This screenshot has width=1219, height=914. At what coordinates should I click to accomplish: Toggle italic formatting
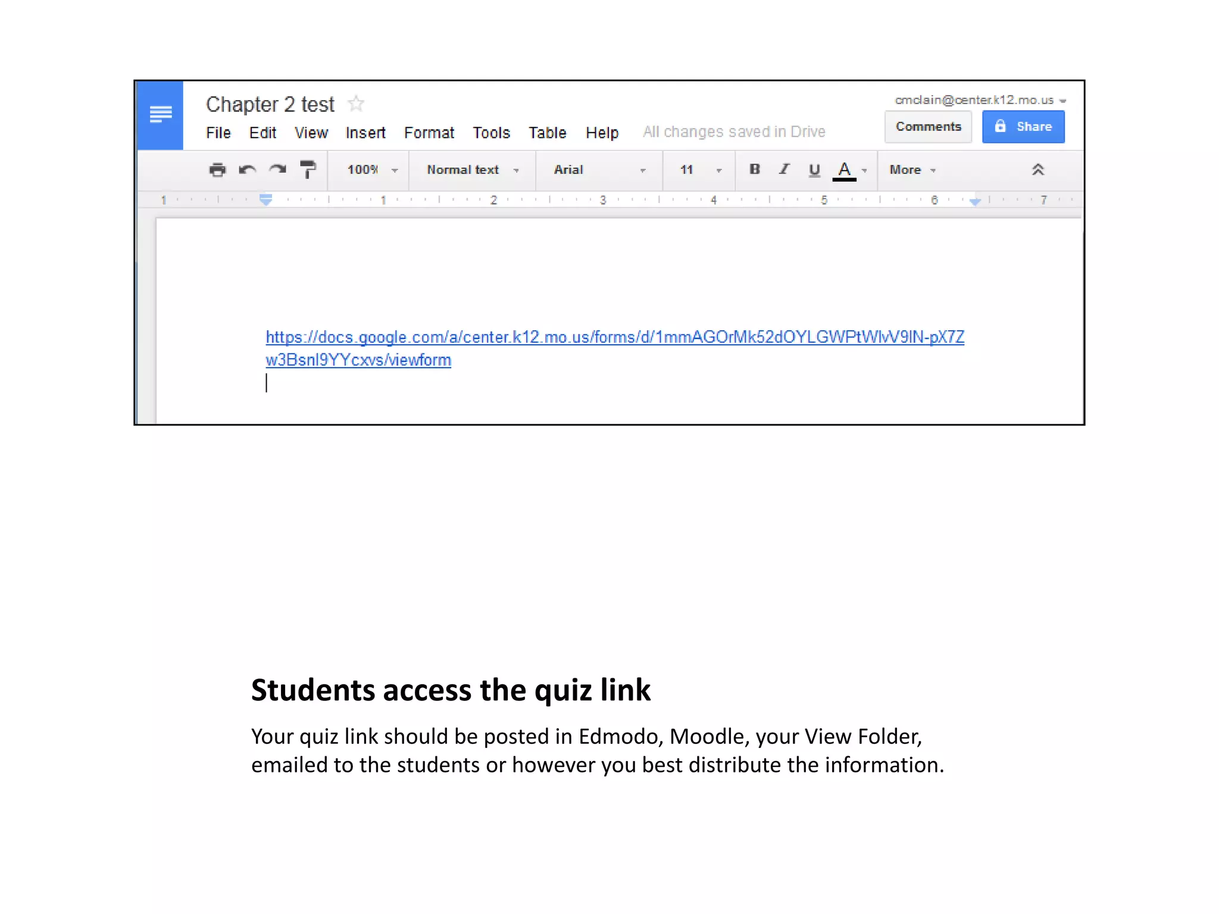pyautogui.click(x=784, y=170)
